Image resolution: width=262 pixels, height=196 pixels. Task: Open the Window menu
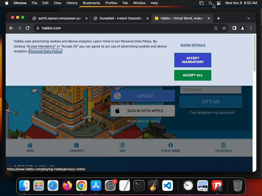[139, 3]
